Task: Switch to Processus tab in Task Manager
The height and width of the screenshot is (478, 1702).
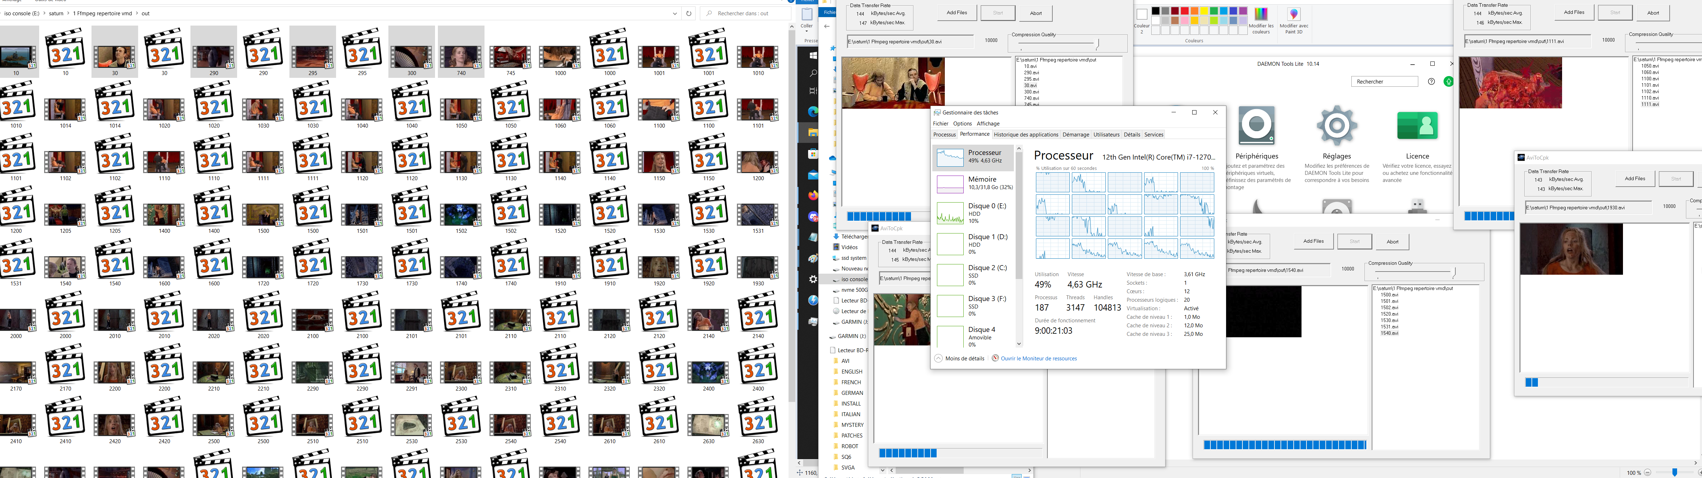Action: click(x=944, y=134)
